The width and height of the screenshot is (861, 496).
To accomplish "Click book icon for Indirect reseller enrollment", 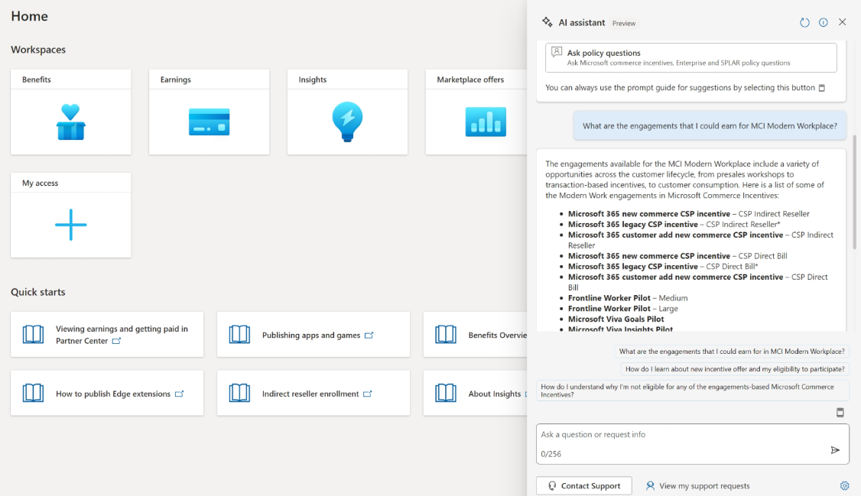I will coord(239,393).
